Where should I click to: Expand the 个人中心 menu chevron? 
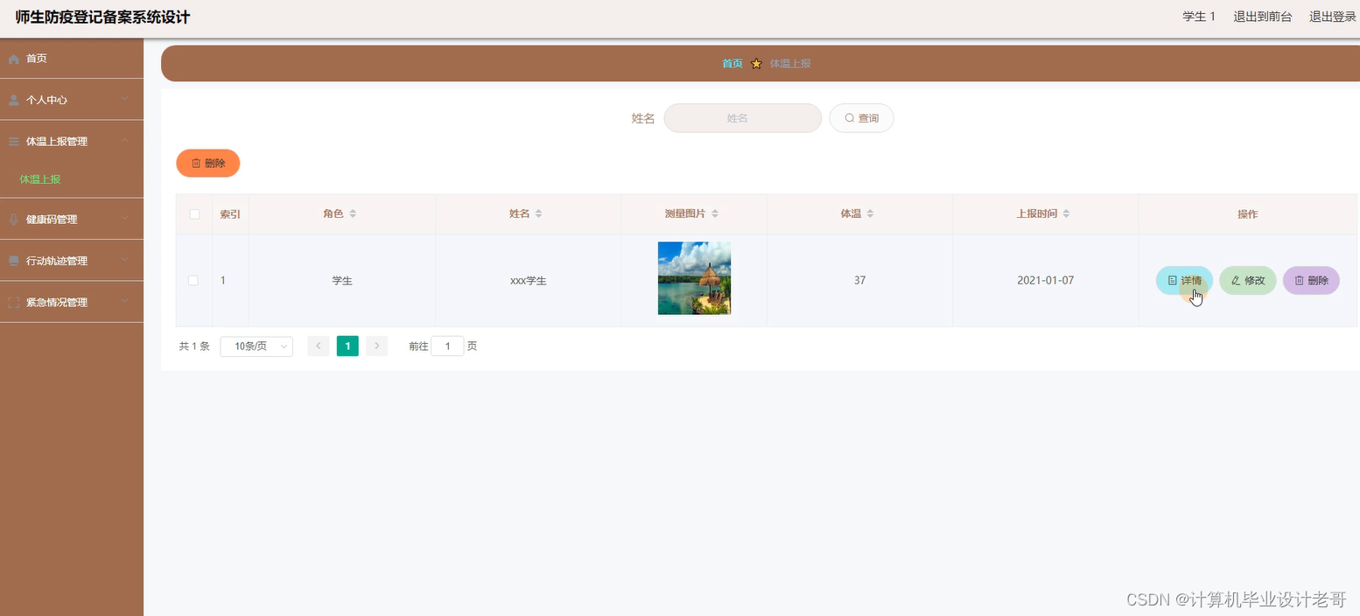[x=124, y=100]
